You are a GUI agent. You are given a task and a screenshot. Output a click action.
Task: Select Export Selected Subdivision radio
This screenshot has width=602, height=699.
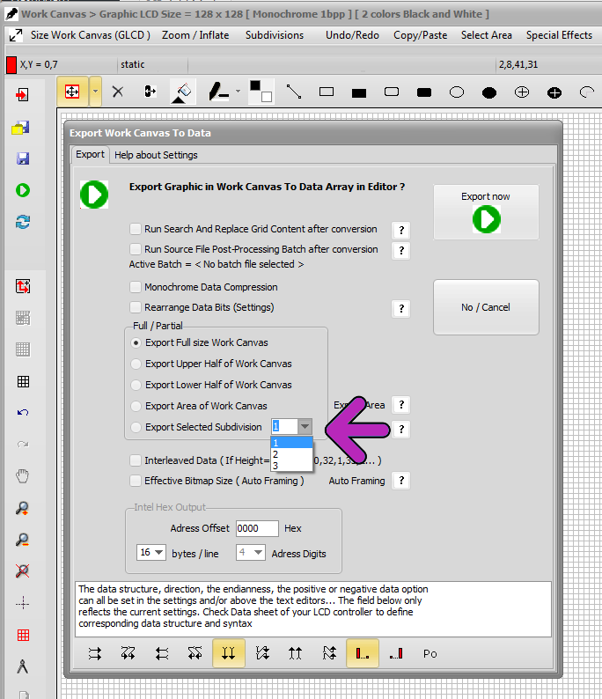coord(136,427)
